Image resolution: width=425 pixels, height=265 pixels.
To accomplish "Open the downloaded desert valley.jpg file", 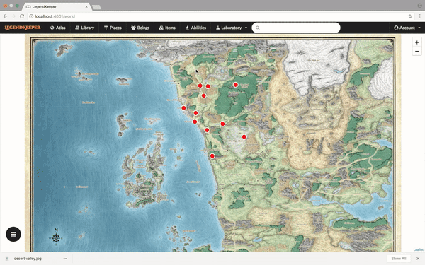I will pyautogui.click(x=28, y=259).
